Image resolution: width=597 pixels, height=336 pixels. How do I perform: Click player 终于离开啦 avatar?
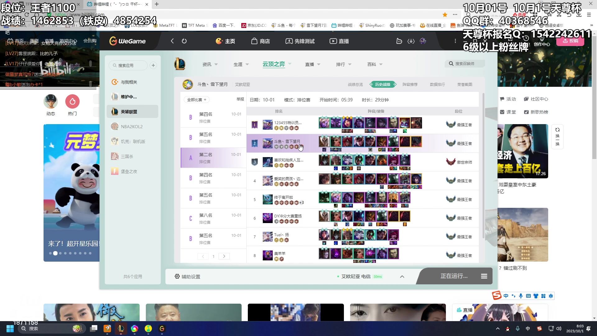267,199
